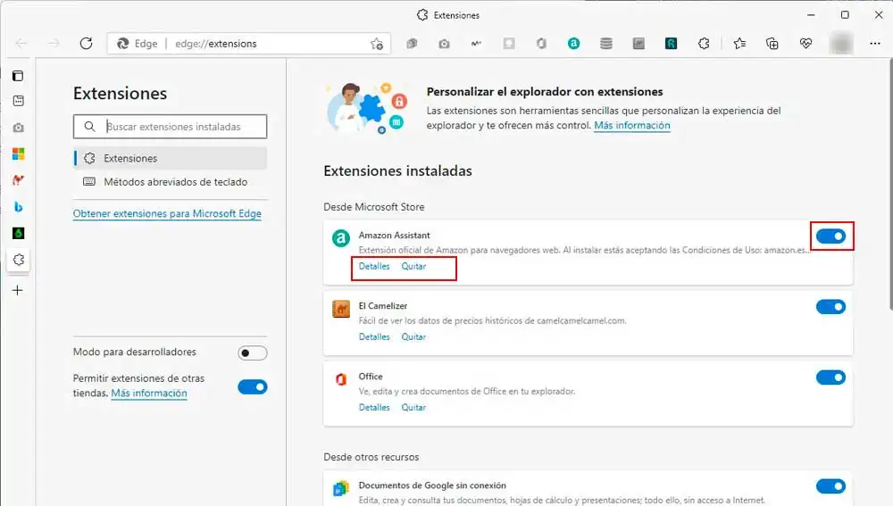
Task: Click Más información link in header description
Action: pos(632,125)
